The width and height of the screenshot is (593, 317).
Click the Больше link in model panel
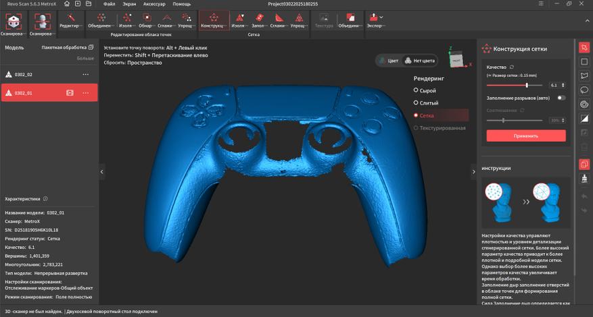(x=85, y=59)
